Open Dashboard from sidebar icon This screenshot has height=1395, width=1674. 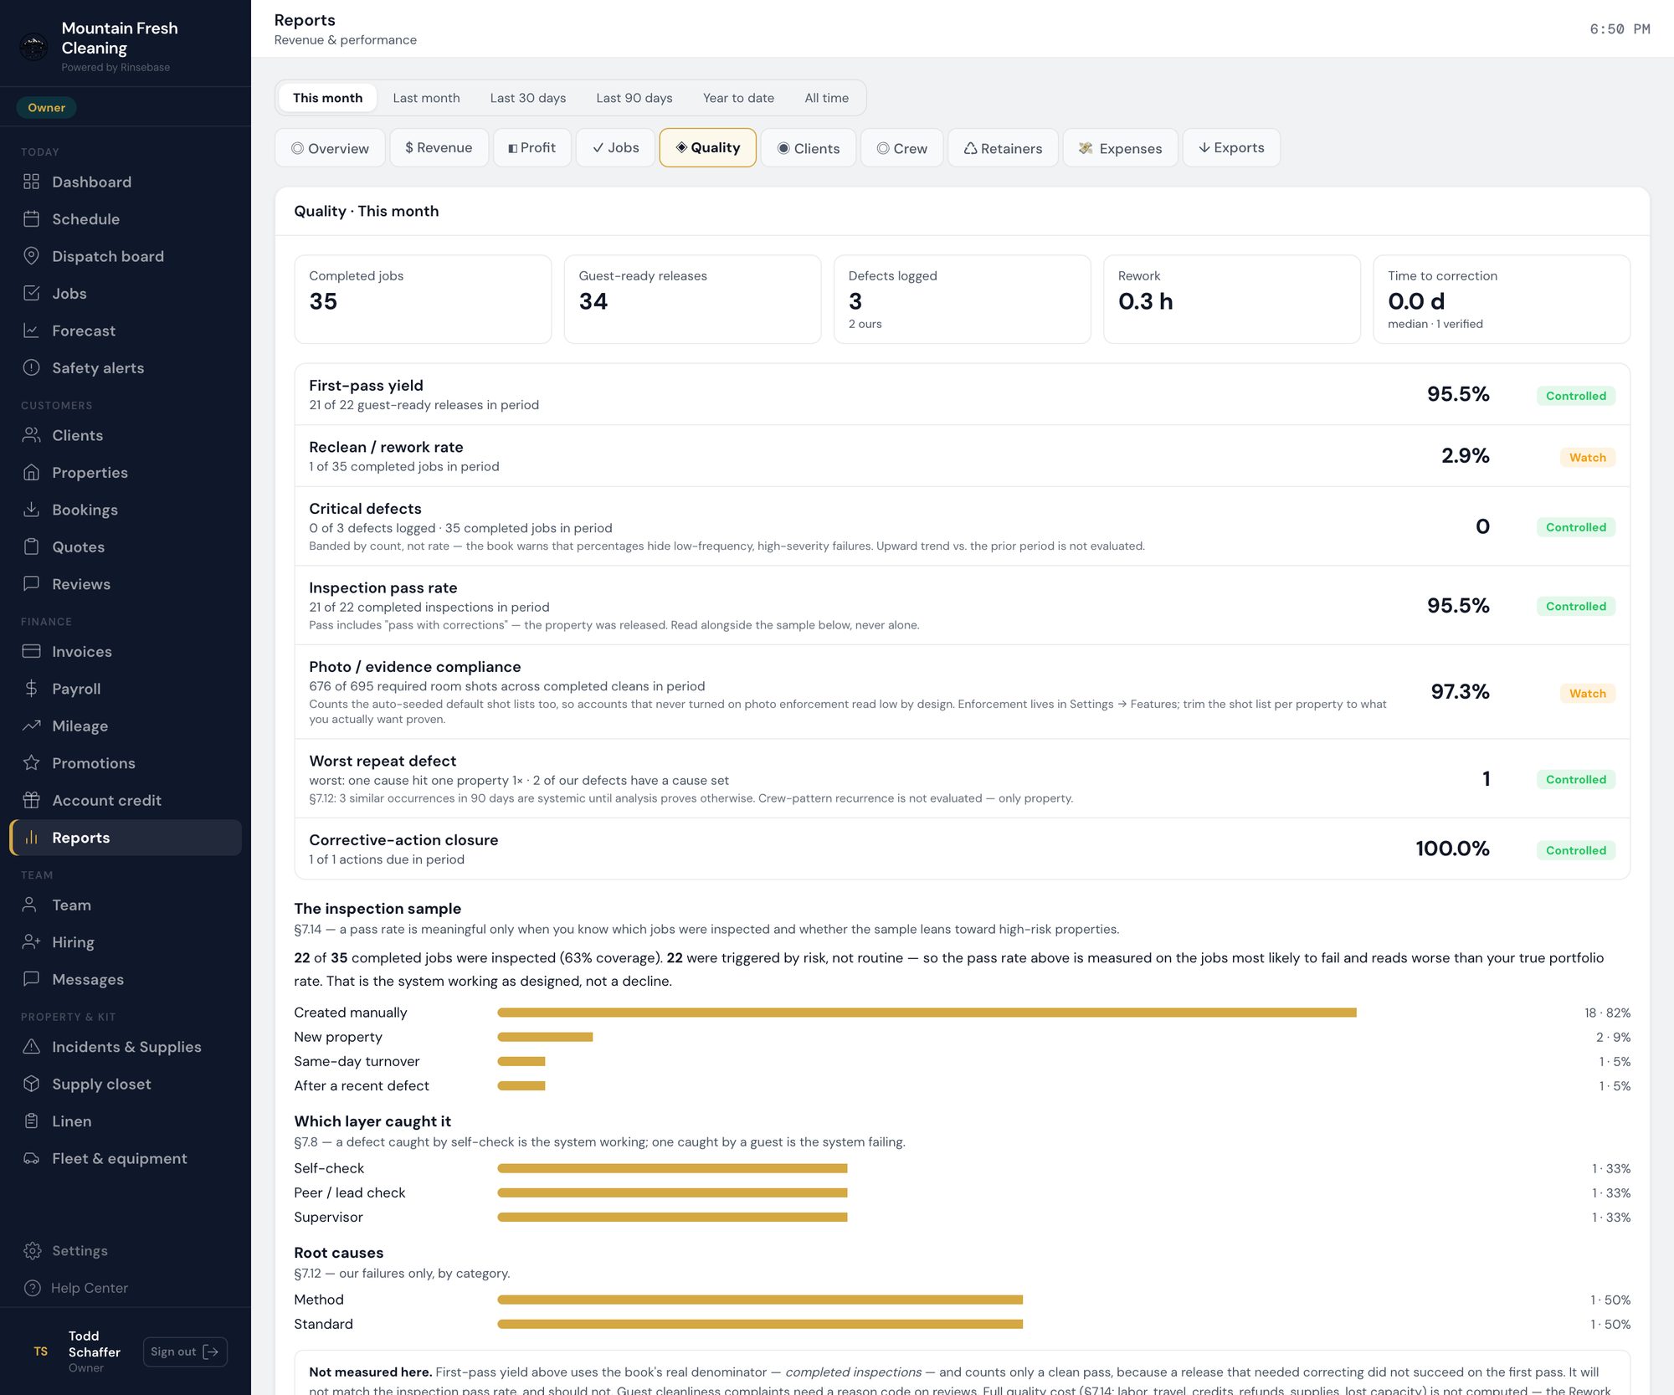tap(31, 182)
